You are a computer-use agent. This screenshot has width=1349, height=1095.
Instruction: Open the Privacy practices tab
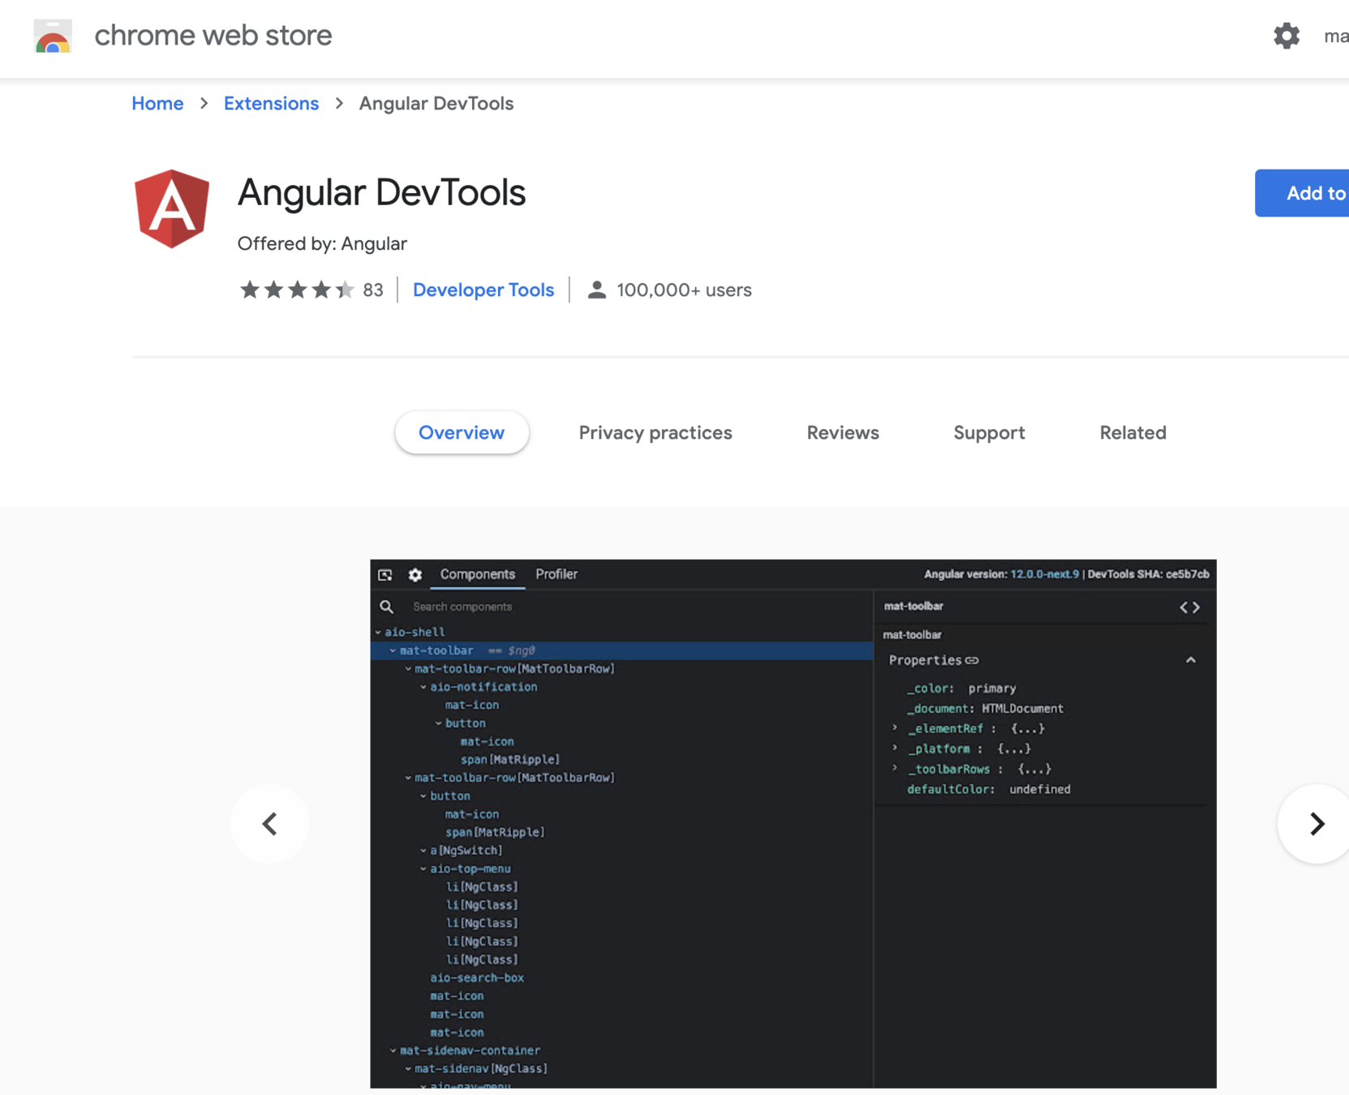pos(655,432)
